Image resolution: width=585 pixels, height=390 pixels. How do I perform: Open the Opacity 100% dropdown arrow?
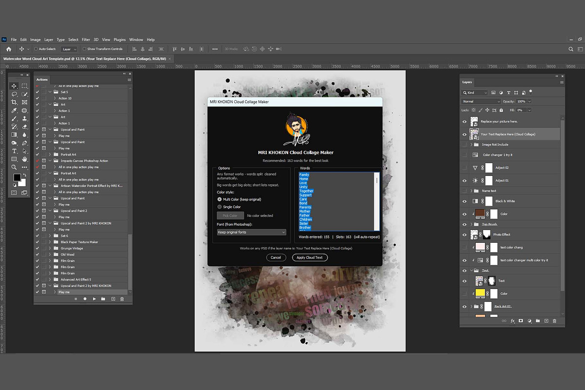[x=529, y=101]
